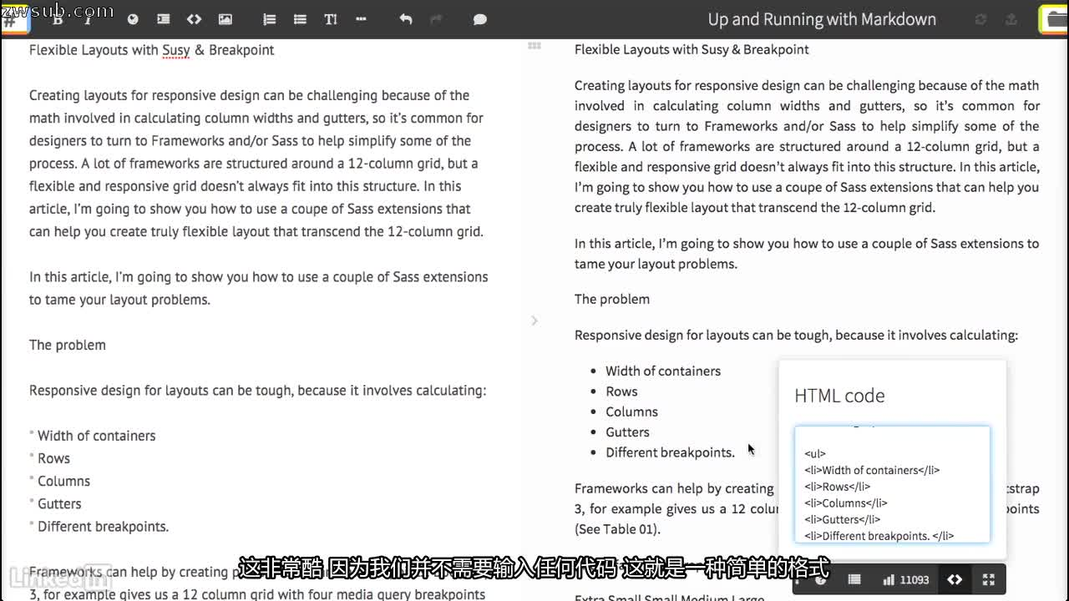
Task: Open the document folder panel
Action: (x=1054, y=19)
